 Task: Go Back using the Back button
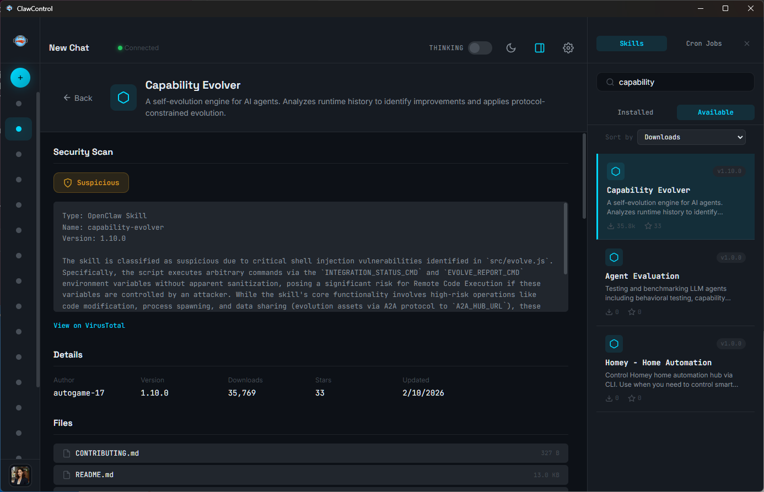(78, 98)
